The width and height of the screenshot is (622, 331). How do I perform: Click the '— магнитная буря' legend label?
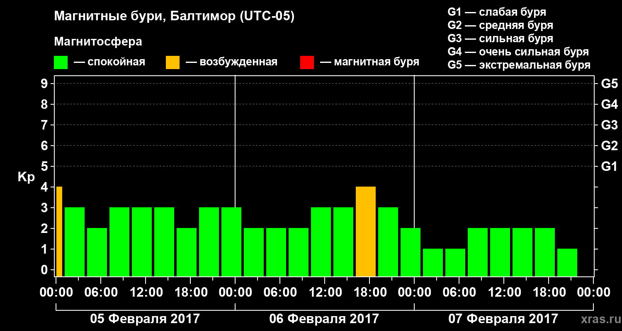coord(369,62)
